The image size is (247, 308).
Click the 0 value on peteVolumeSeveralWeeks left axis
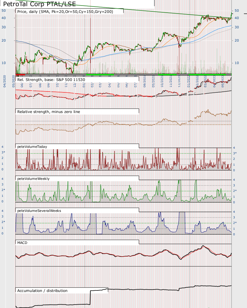2,233
